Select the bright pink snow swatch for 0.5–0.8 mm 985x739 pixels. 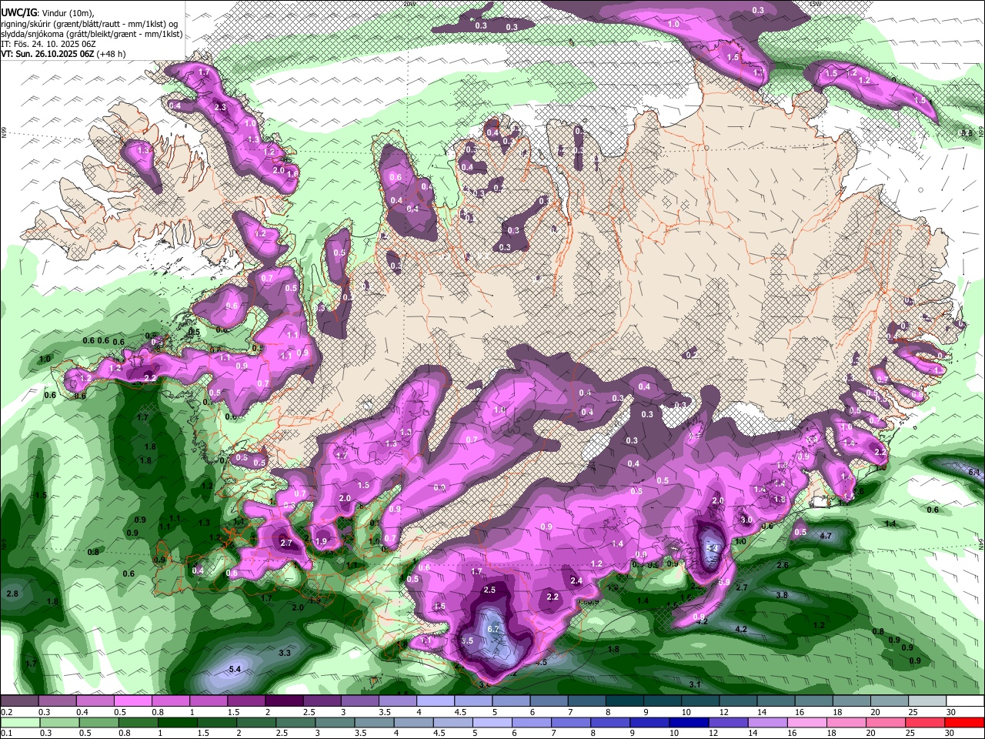[x=133, y=701]
